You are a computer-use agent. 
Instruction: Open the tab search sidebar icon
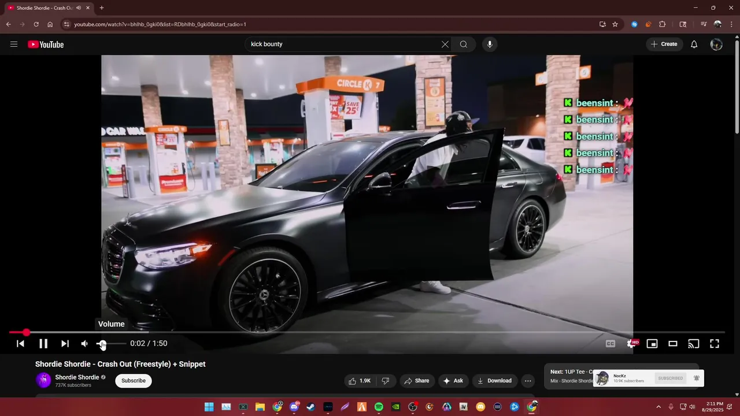tap(683, 24)
